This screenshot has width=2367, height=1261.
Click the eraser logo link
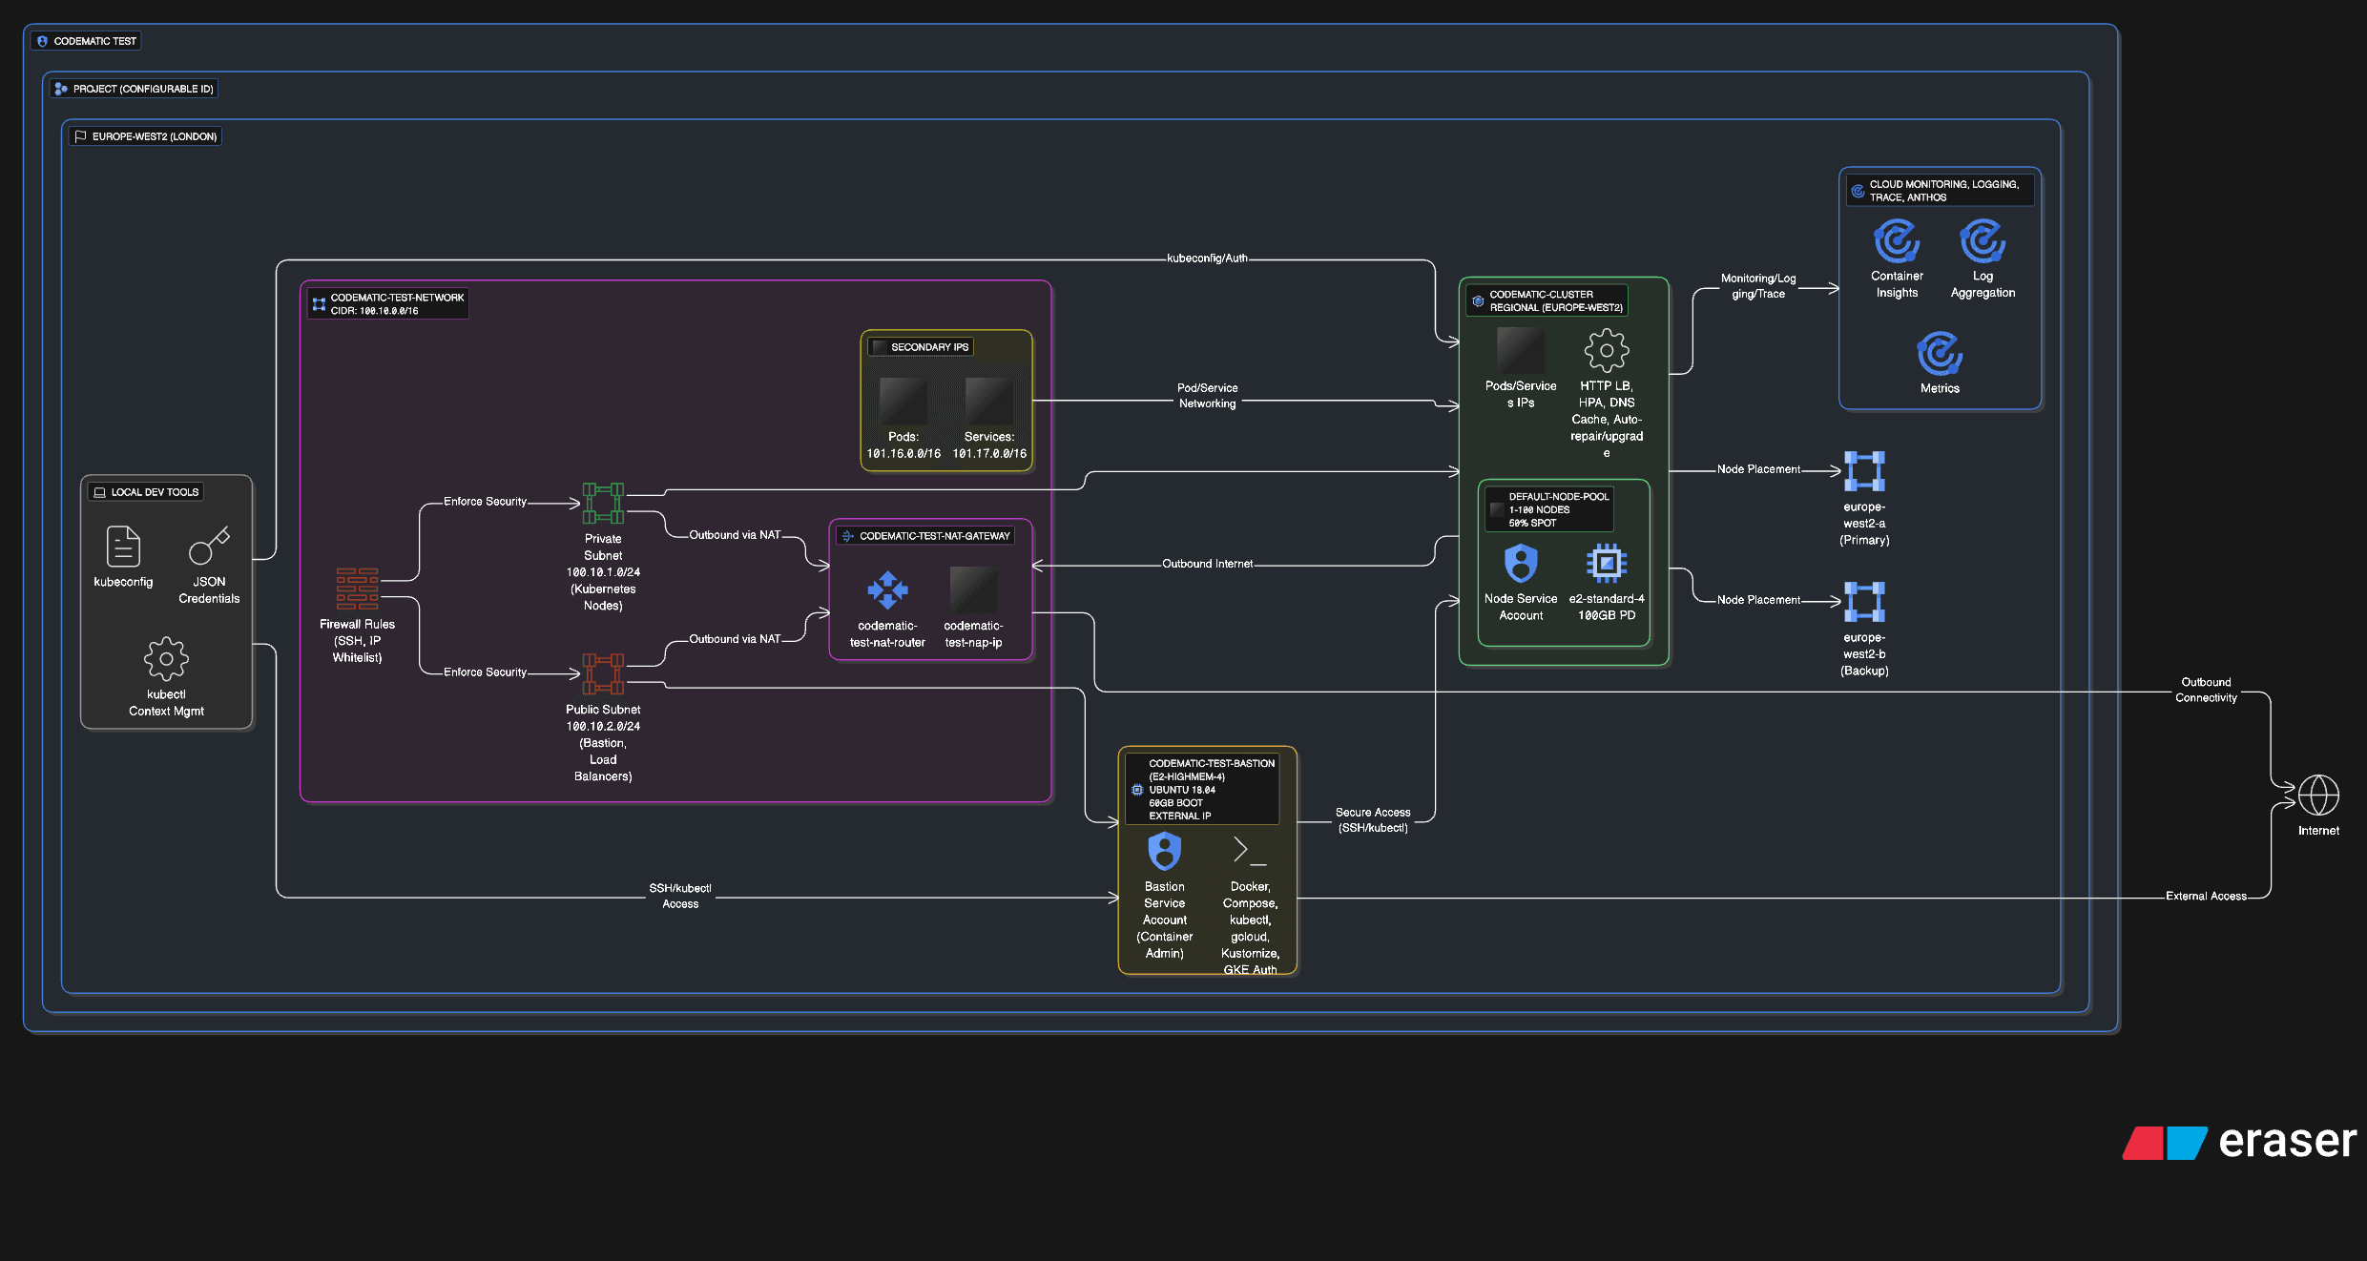(x=2238, y=1141)
